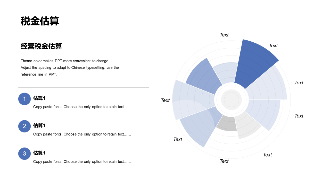Click the bottom Text label below chart
This screenshot has width=330, height=185.
pos(224,161)
